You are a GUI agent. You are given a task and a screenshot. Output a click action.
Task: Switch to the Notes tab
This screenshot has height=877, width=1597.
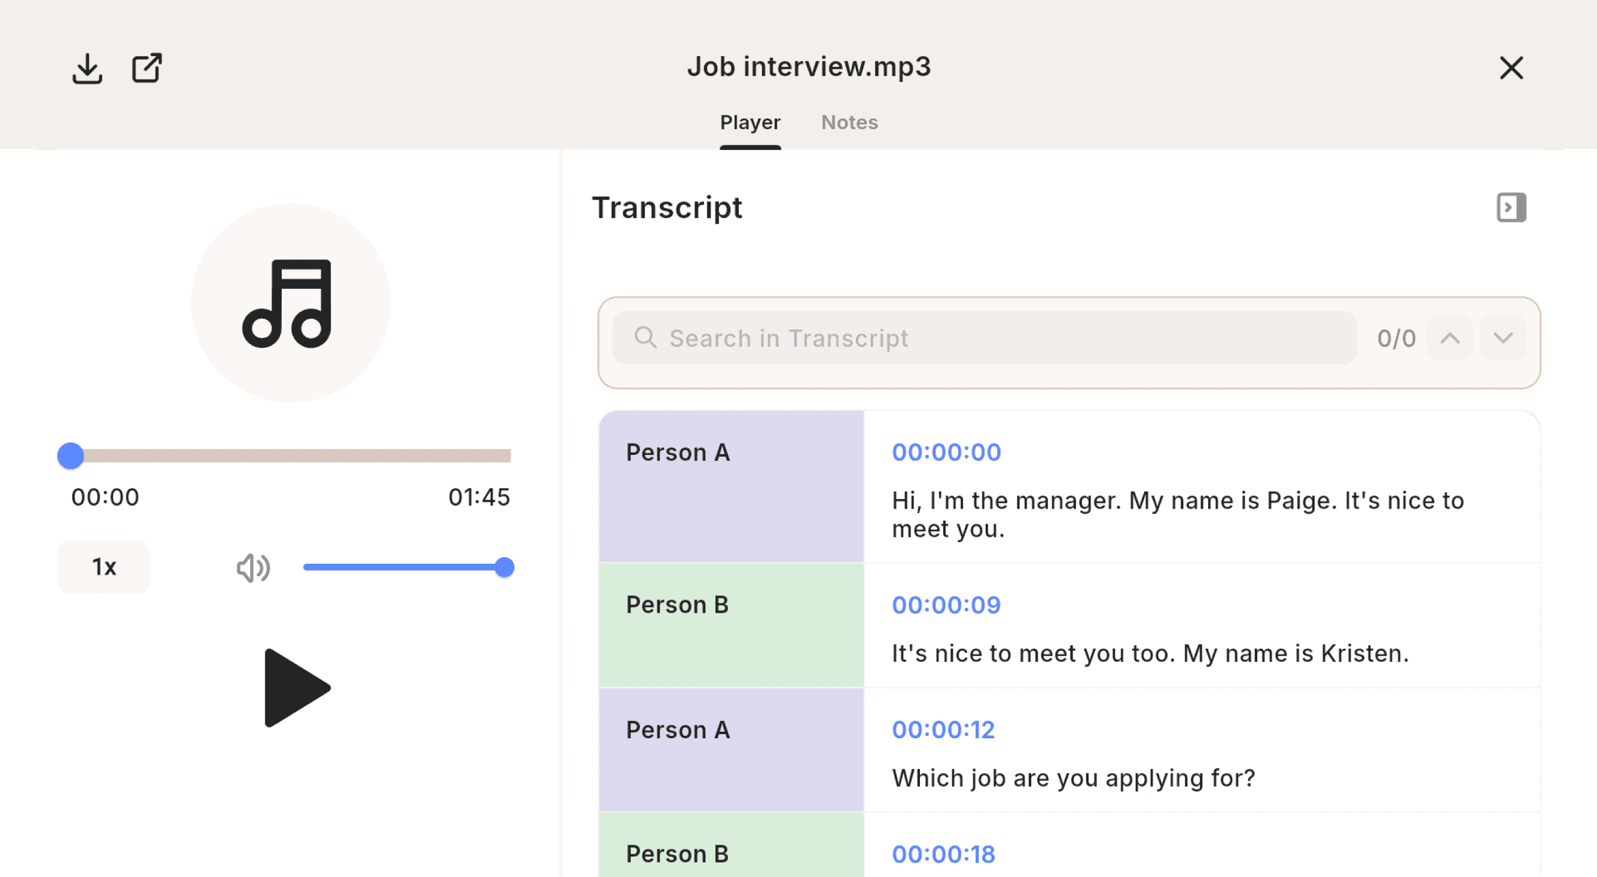coord(849,122)
